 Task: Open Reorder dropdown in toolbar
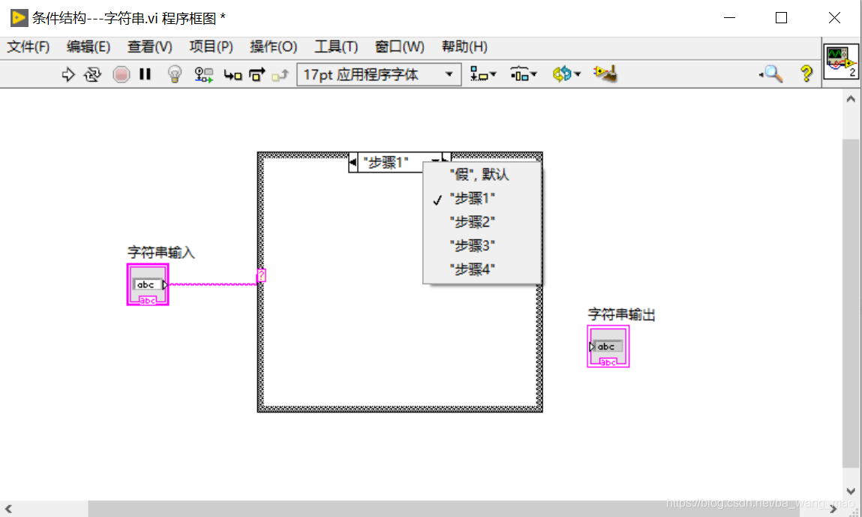(x=566, y=74)
